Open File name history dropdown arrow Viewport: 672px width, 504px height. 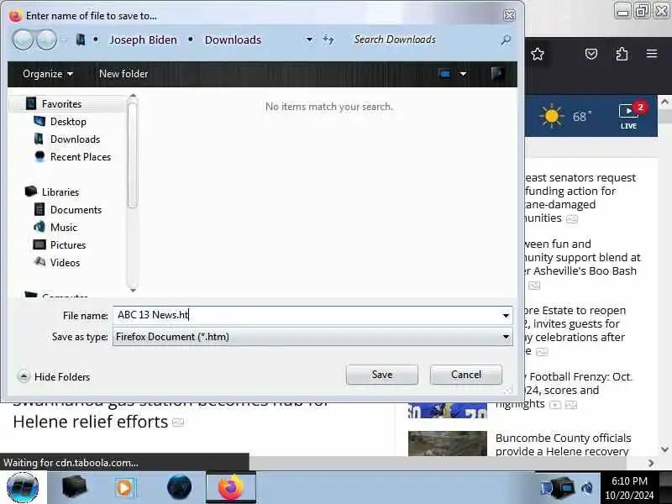506,316
